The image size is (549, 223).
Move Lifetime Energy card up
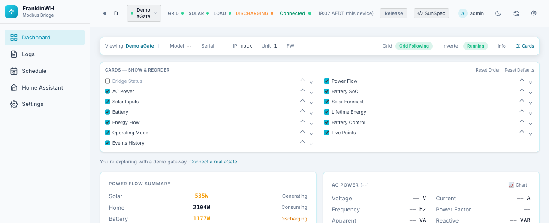[522, 111]
